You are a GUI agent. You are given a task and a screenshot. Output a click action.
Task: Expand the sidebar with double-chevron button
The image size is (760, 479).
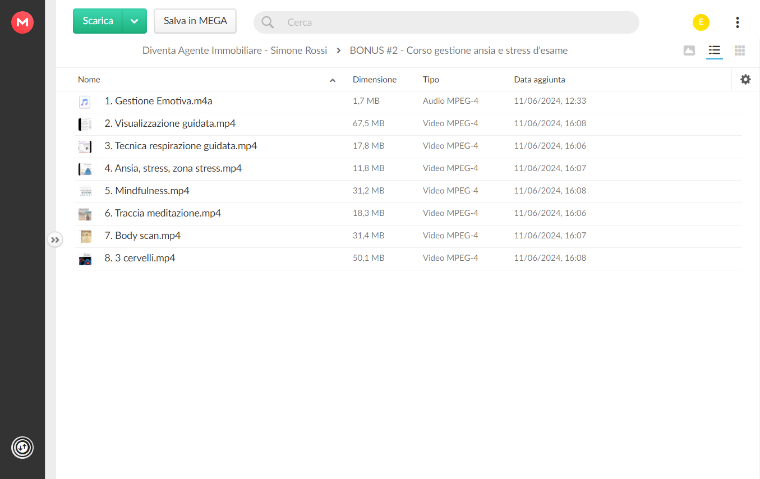click(x=54, y=240)
